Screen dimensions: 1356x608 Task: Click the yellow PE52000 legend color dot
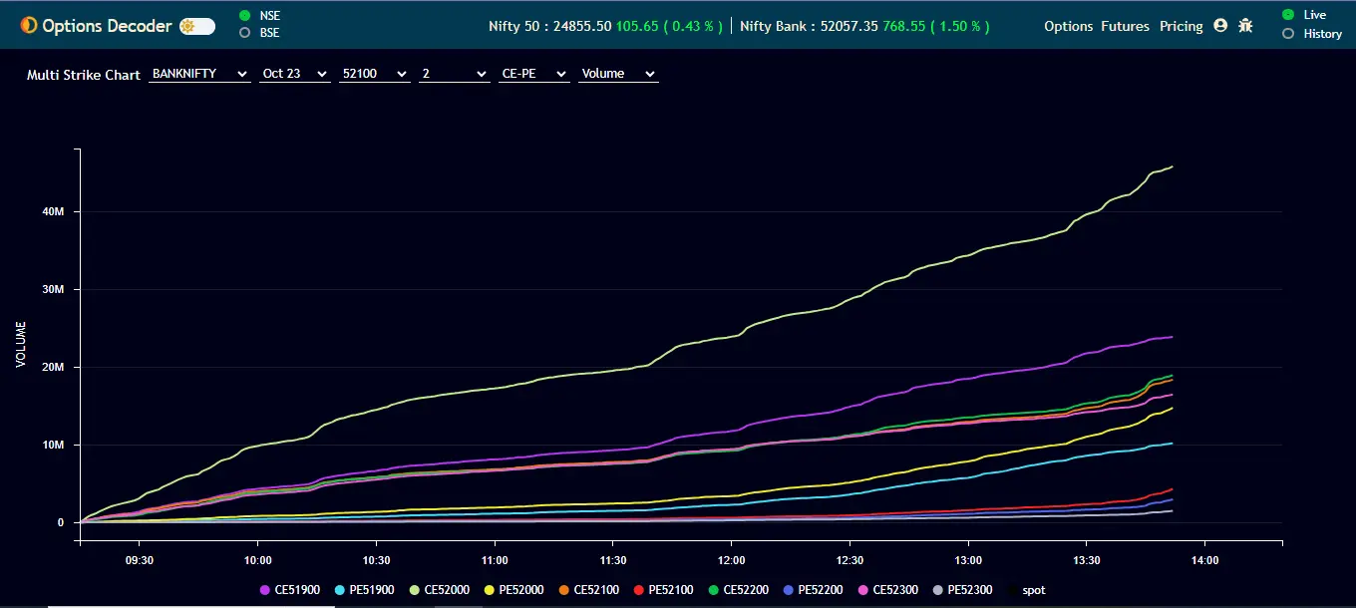(490, 590)
